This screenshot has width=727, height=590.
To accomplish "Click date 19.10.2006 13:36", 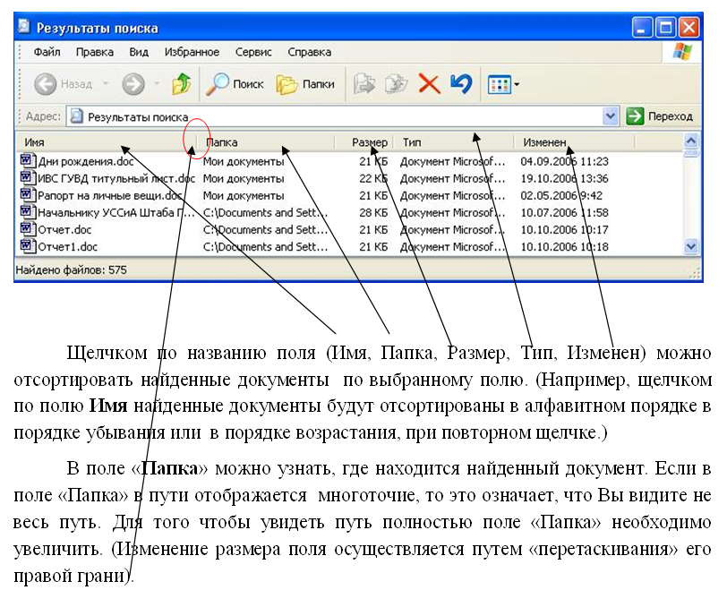I will pyautogui.click(x=564, y=178).
